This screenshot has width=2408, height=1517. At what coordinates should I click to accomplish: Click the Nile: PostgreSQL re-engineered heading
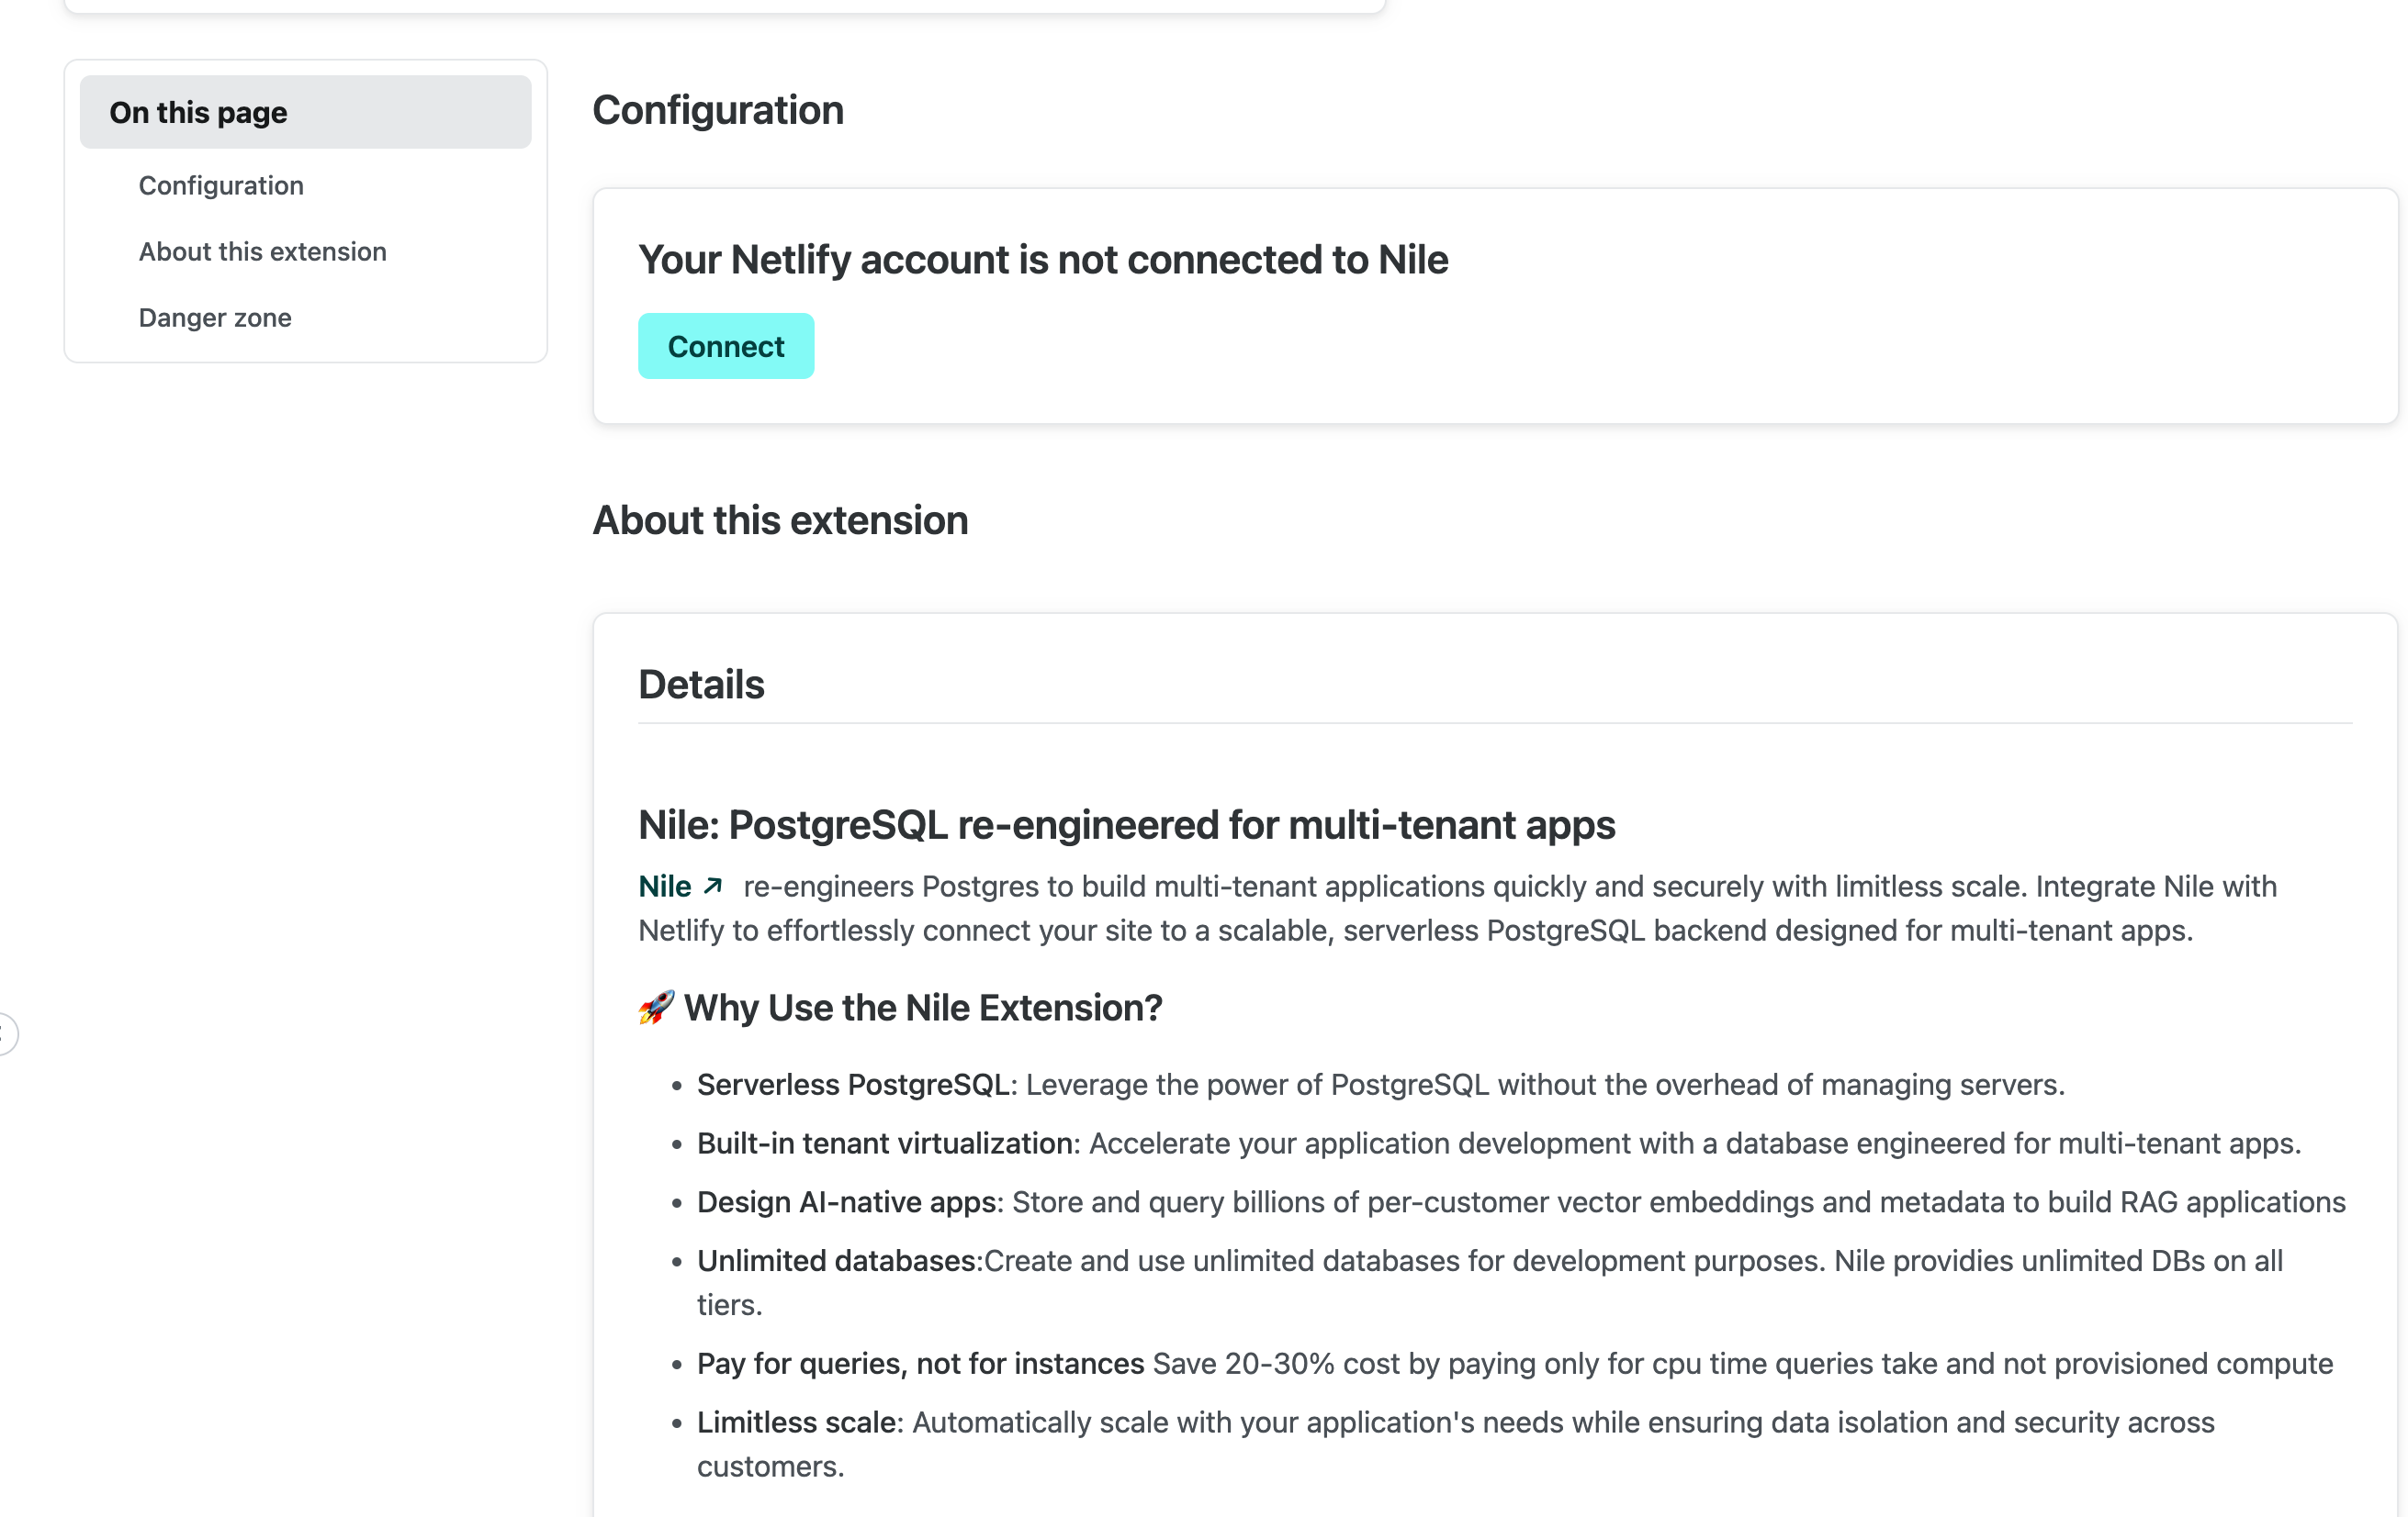1126,825
